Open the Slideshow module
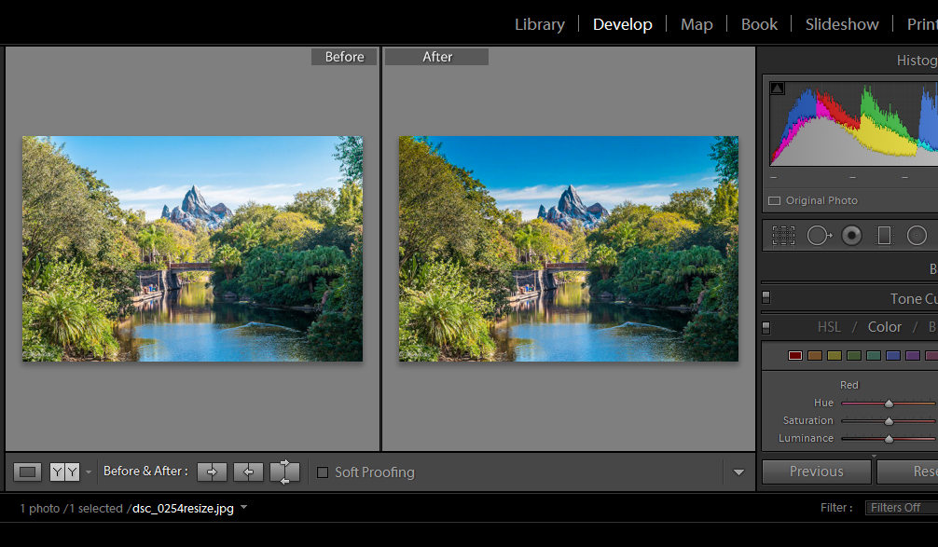 point(842,24)
